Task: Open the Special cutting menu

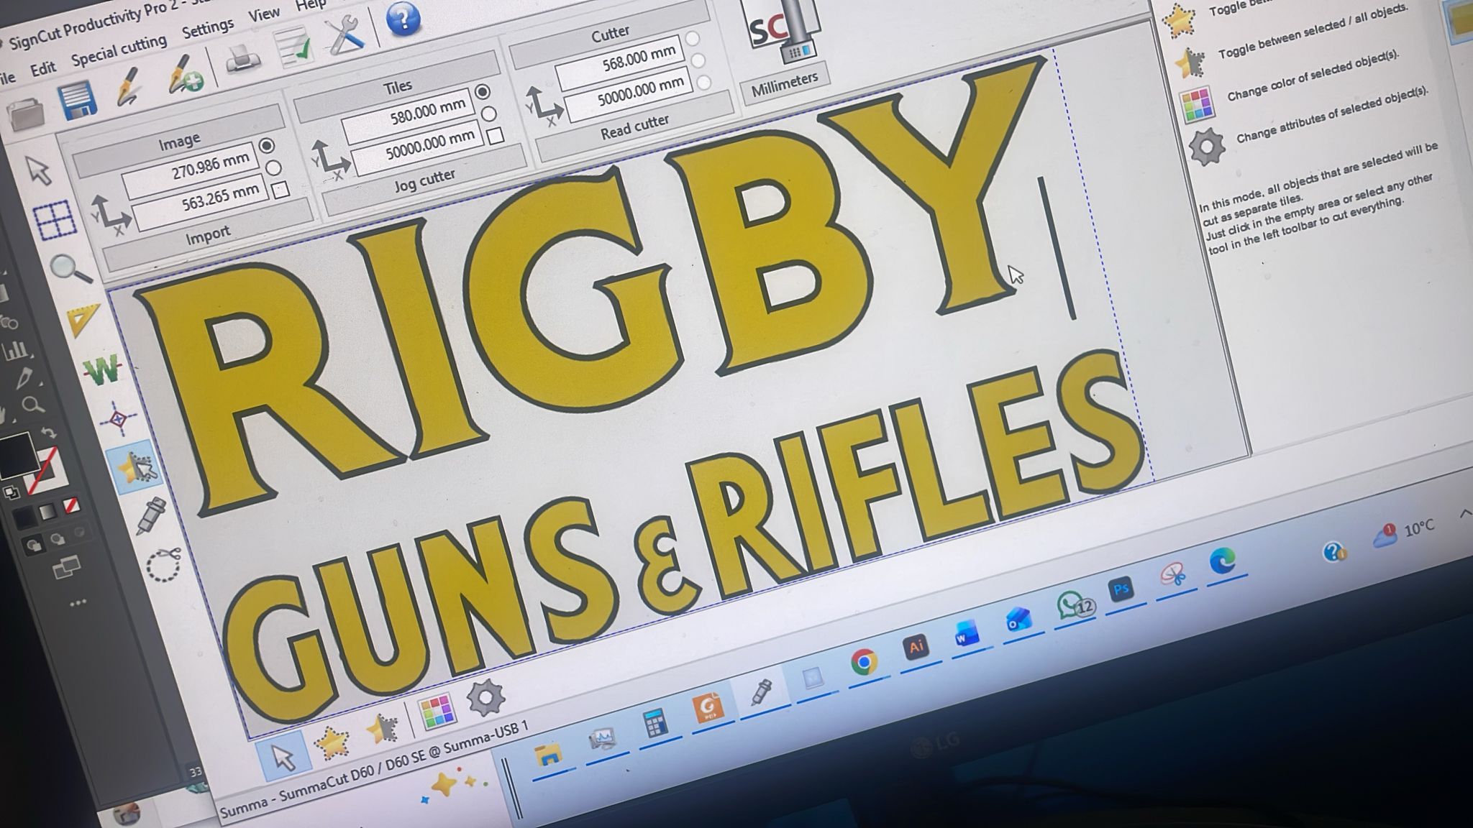Action: pos(119,50)
